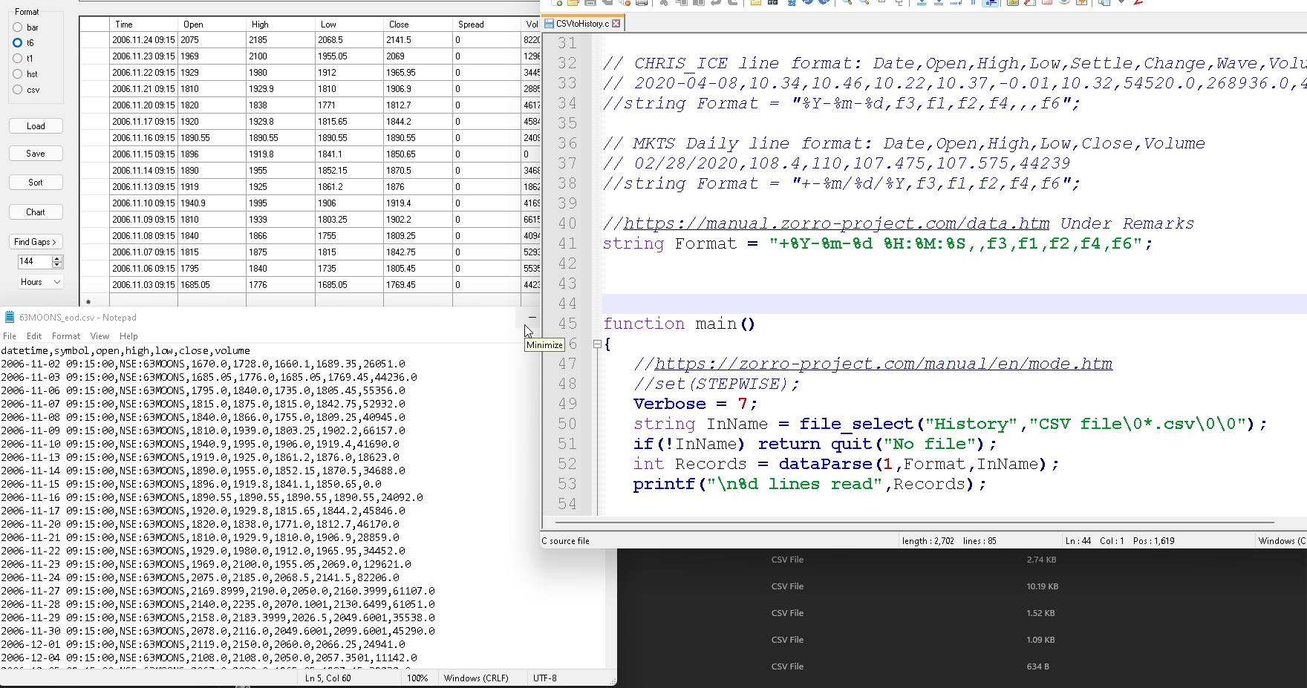Increase the 144 spinner value
Image resolution: width=1307 pixels, height=688 pixels.
coord(58,258)
